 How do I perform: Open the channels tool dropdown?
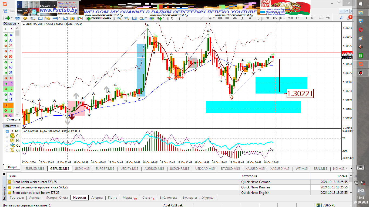[x=214, y=18]
